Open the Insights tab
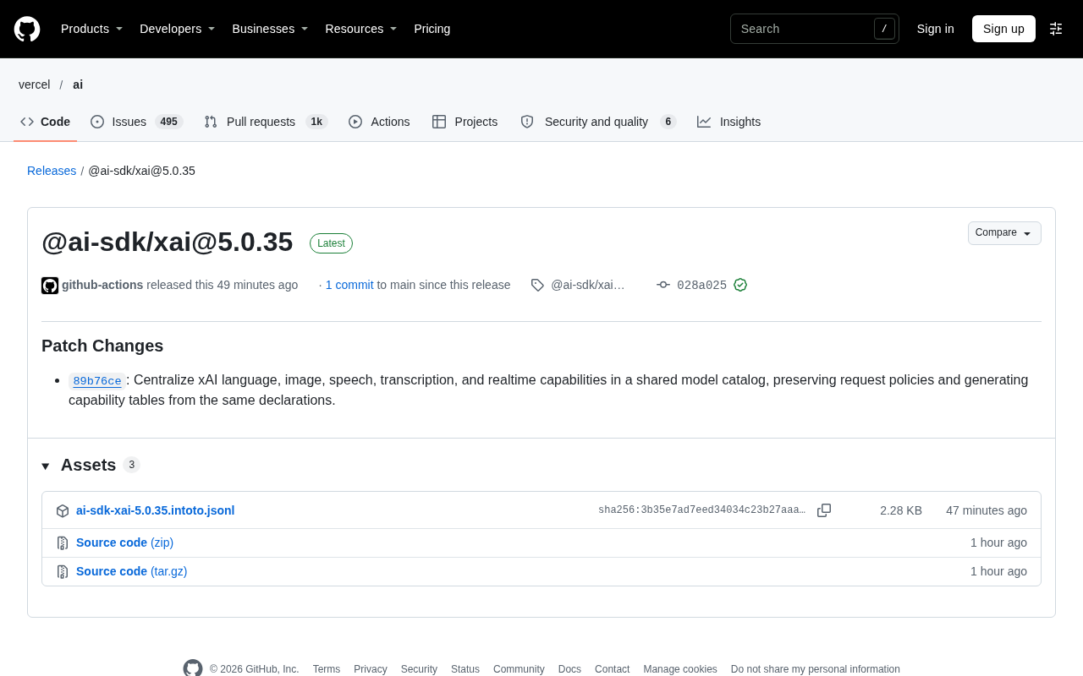This screenshot has width=1083, height=676. [729, 122]
